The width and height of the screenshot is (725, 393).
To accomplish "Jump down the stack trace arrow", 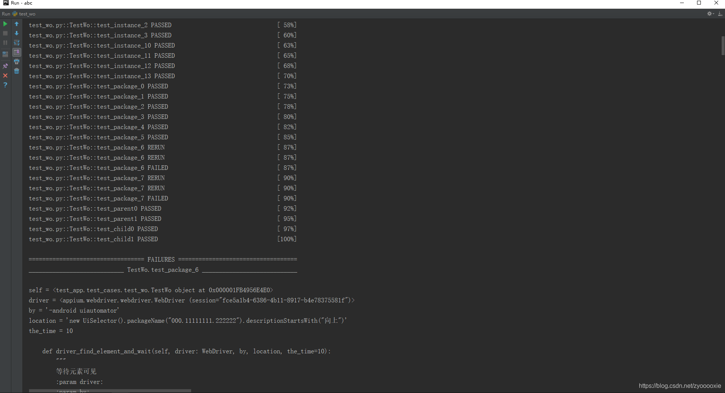I will [x=17, y=33].
